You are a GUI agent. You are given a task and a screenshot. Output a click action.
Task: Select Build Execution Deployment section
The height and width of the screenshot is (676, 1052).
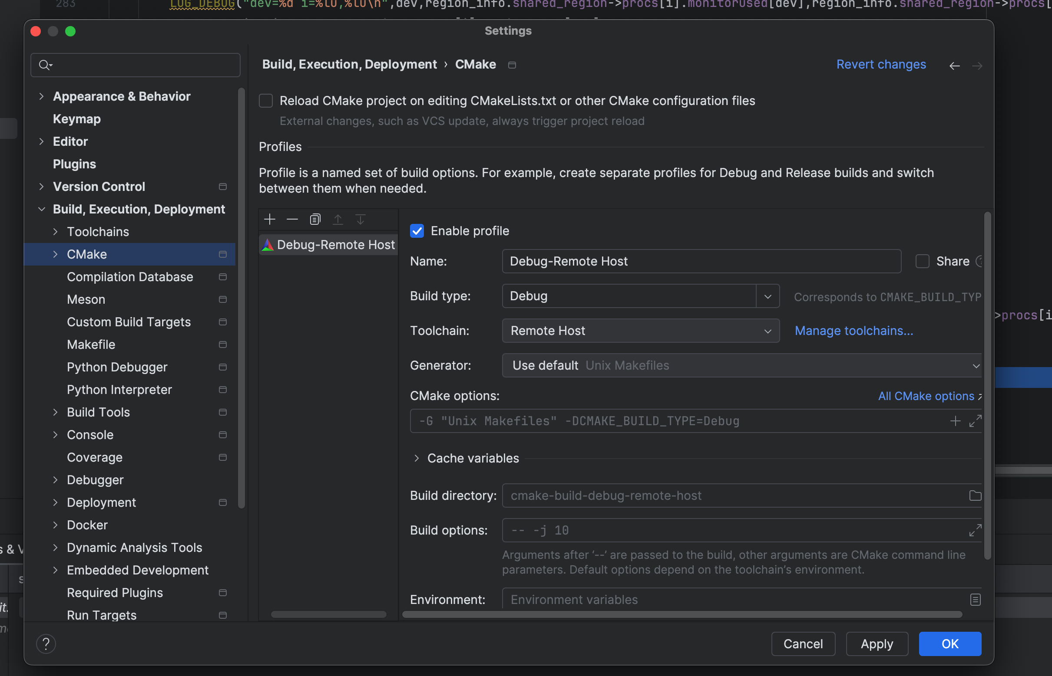pyautogui.click(x=139, y=207)
